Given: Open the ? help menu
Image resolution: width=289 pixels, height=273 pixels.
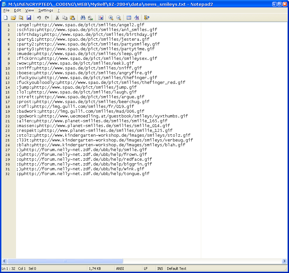Looking at the screenshot, I should (59, 10).
